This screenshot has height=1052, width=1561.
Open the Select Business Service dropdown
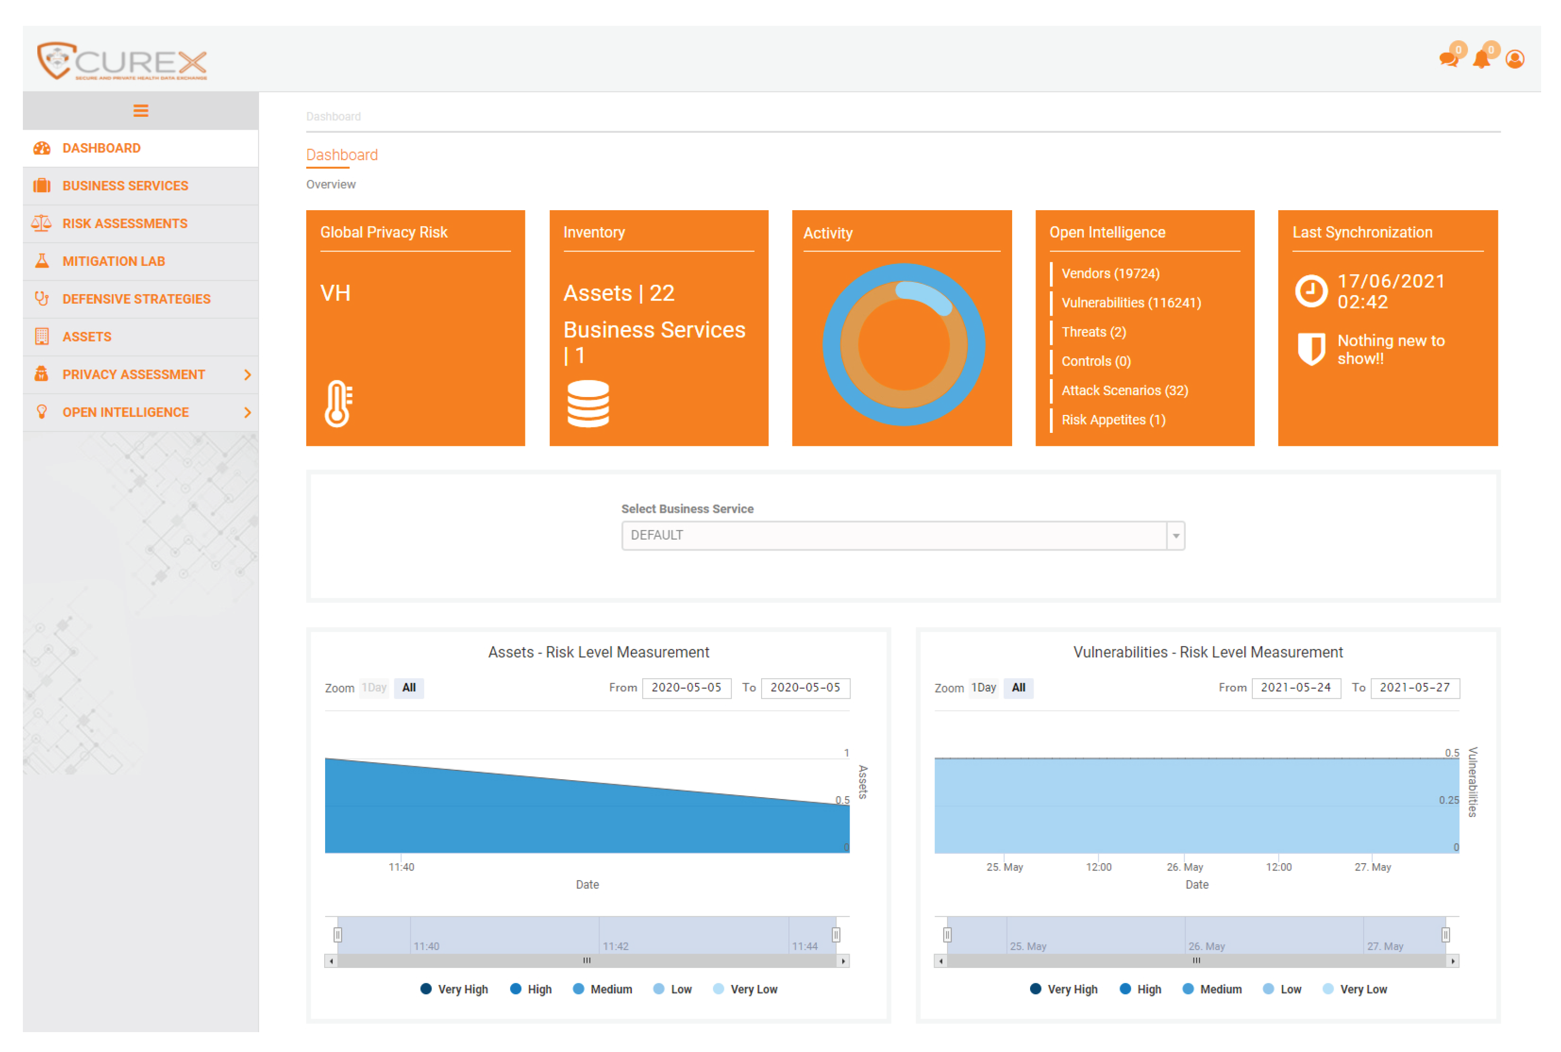click(x=903, y=535)
